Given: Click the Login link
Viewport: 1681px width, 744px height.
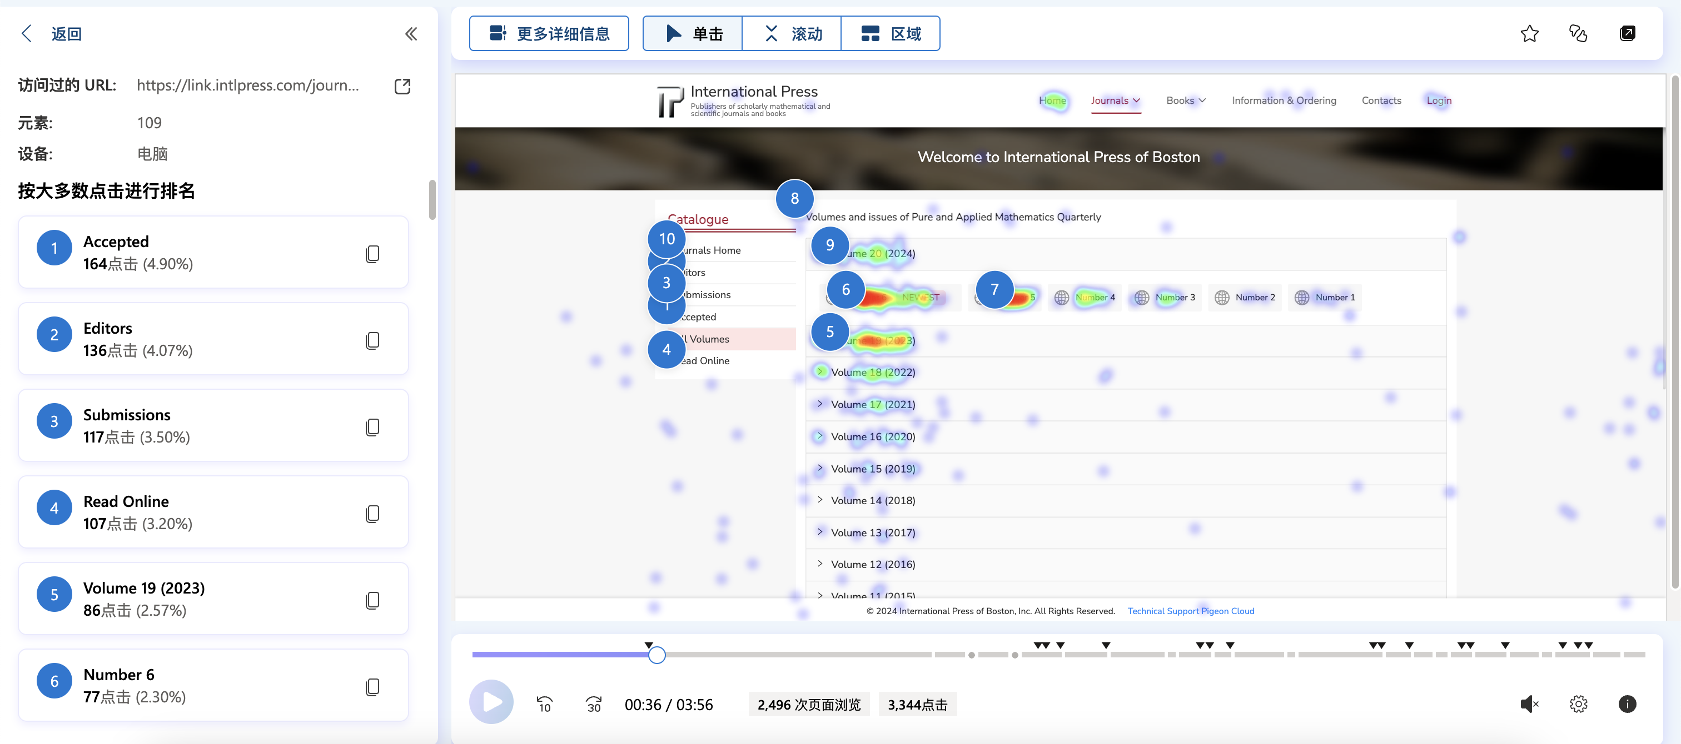Looking at the screenshot, I should click(1438, 100).
